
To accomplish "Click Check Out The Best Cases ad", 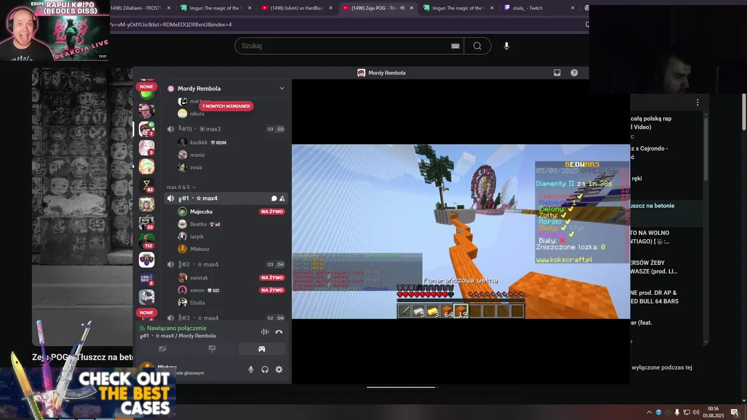I will pos(88,393).
